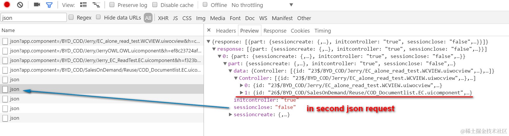The width and height of the screenshot is (509, 136).
Task: Open the Timing tab
Action: pos(323,31)
